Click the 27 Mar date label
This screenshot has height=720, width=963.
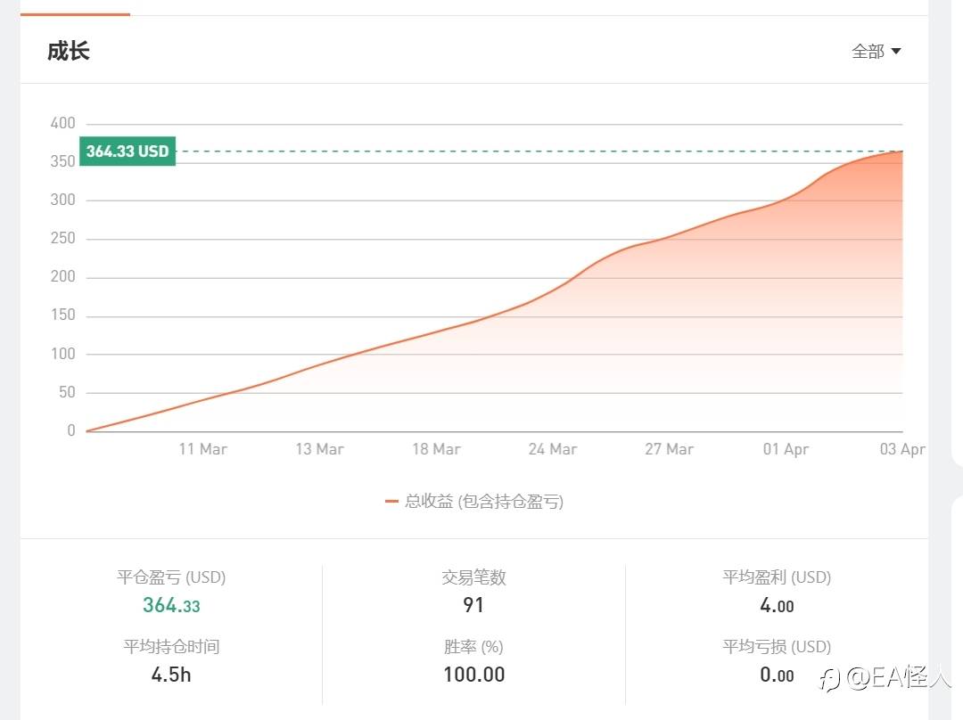669,449
